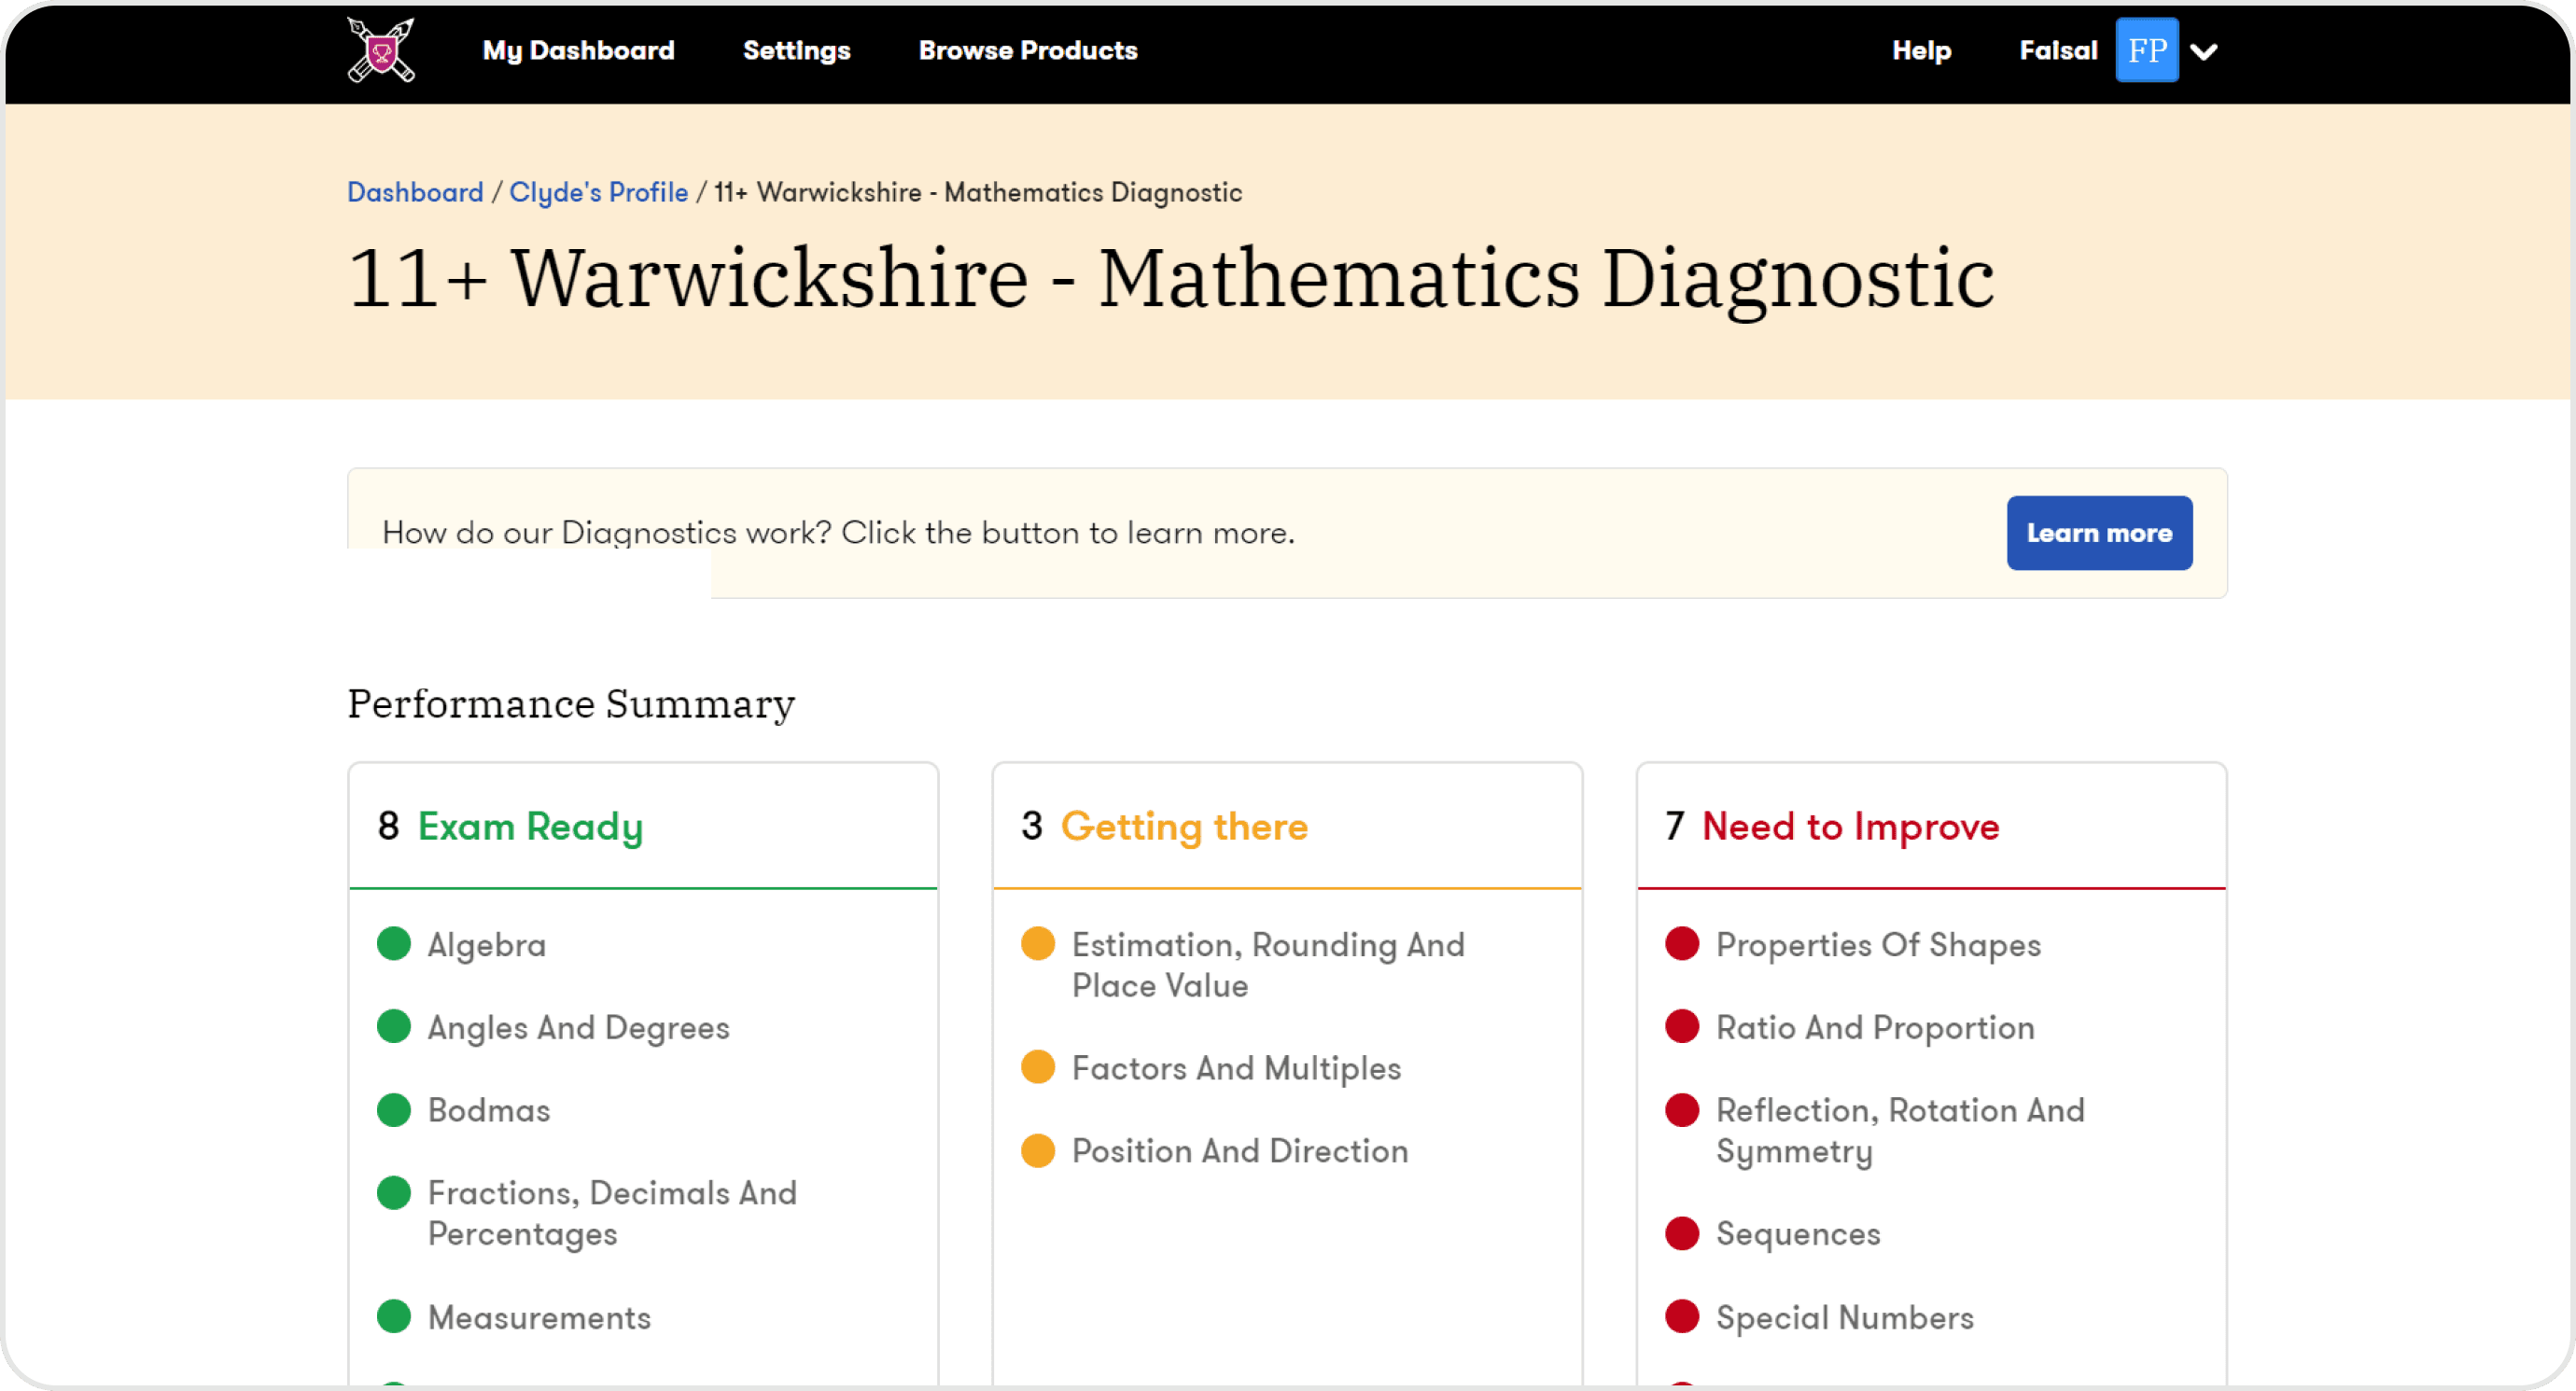The width and height of the screenshot is (2576, 1391).
Task: Click the green dot beside Bodmas
Action: pos(394,1109)
